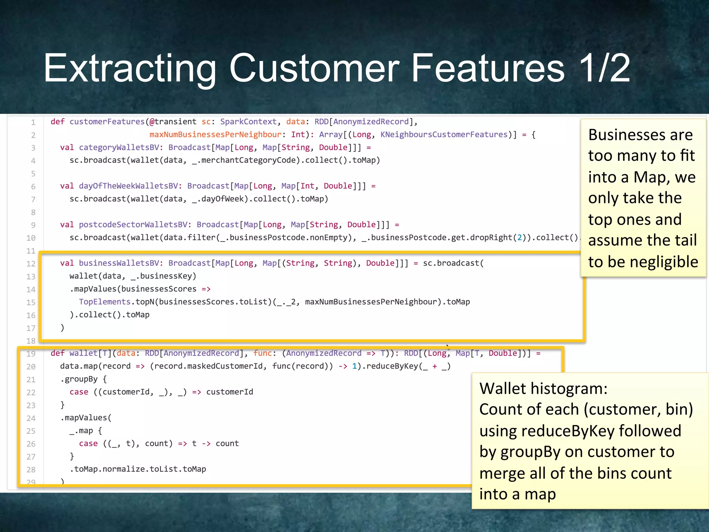Image resolution: width=709 pixels, height=532 pixels.
Task: Click 'sc.broadcast(' at end of line 12
Action: point(453,263)
